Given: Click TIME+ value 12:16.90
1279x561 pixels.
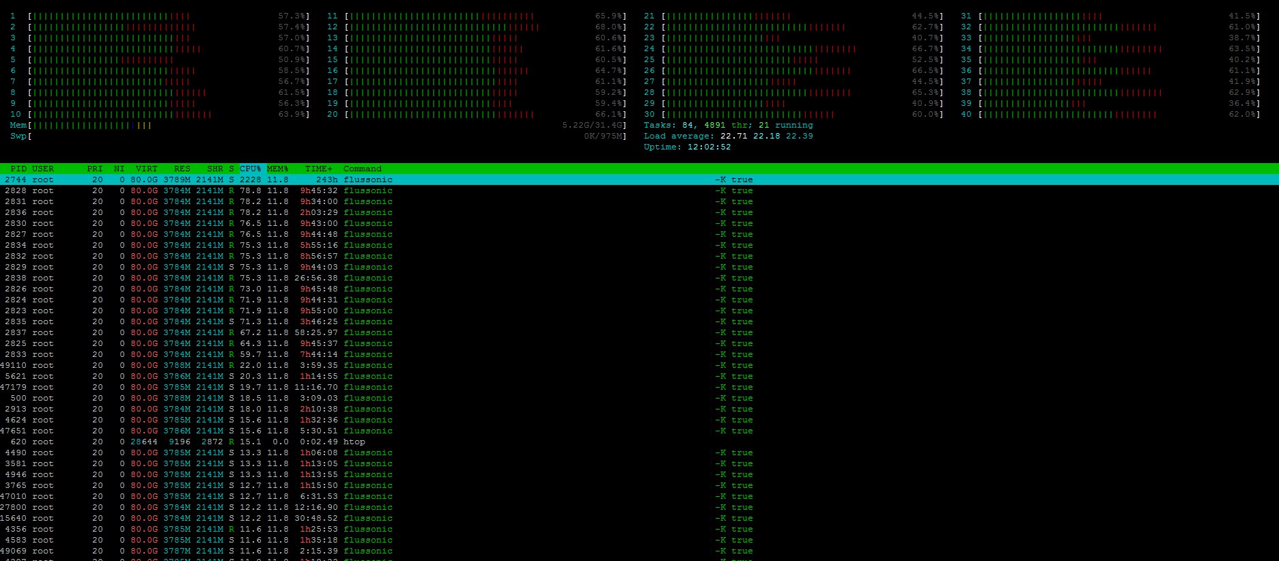Looking at the screenshot, I should 316,507.
